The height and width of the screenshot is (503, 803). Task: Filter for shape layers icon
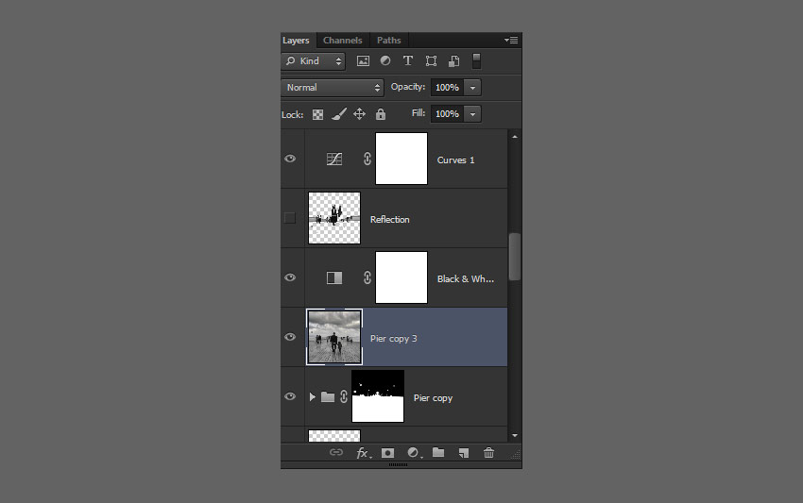pyautogui.click(x=431, y=61)
